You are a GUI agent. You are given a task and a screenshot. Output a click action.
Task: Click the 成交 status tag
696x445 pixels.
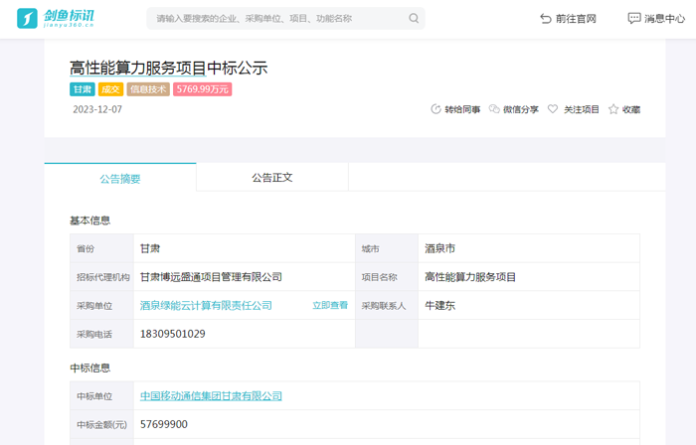click(x=110, y=89)
